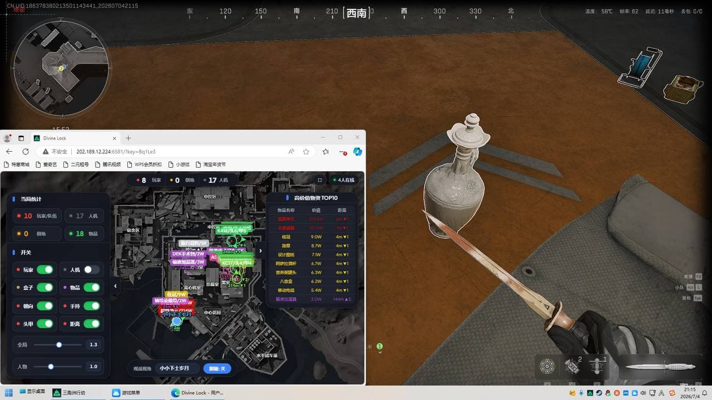
Task: Toggle the 盒子 switch
Action: tap(44, 287)
